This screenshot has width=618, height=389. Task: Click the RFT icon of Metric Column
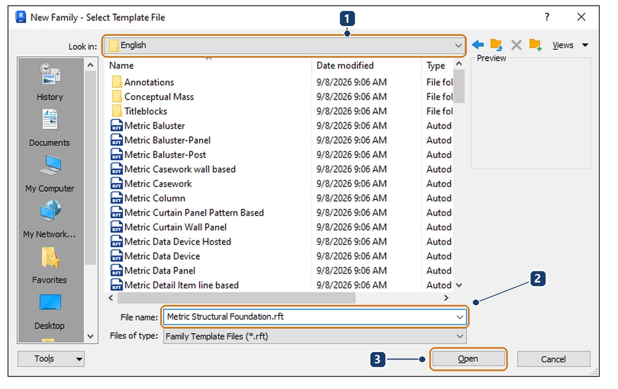pyautogui.click(x=117, y=198)
